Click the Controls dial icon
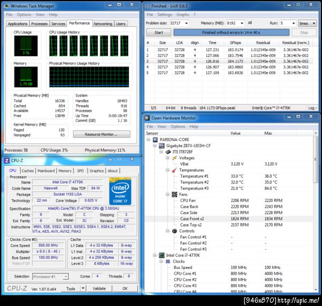The width and height of the screenshot is (322, 306). tap(175, 231)
